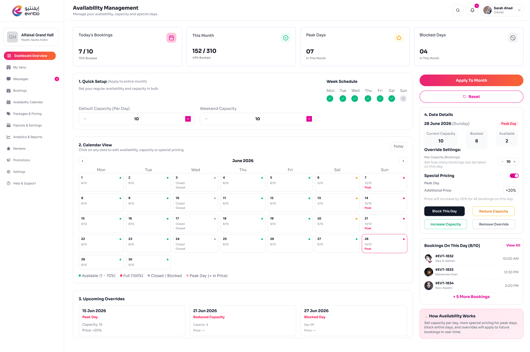Click This Month checkmark icon

(285, 38)
